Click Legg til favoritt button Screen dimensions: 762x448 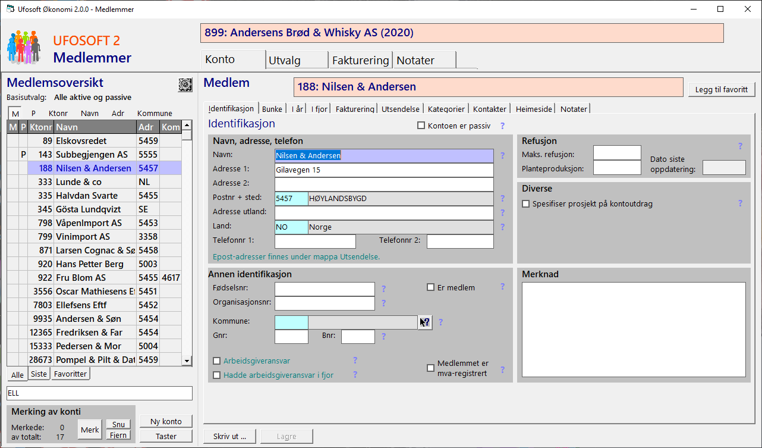pyautogui.click(x=722, y=89)
